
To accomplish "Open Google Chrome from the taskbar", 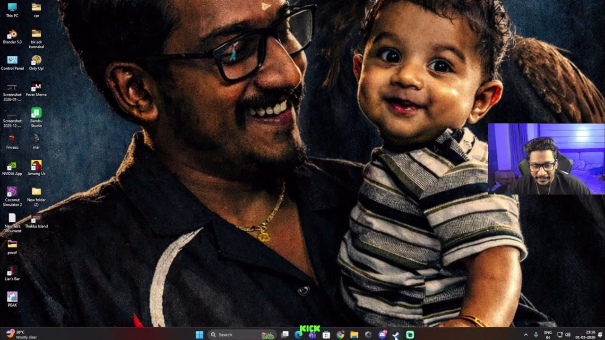I will coord(340,335).
